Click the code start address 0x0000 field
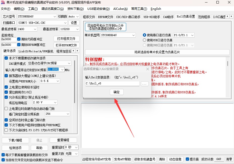The width and height of the screenshot is (234, 164). (x=9, y=39)
